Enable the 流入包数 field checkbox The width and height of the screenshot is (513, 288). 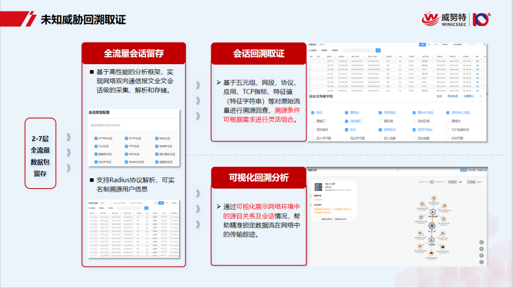click(x=380, y=138)
